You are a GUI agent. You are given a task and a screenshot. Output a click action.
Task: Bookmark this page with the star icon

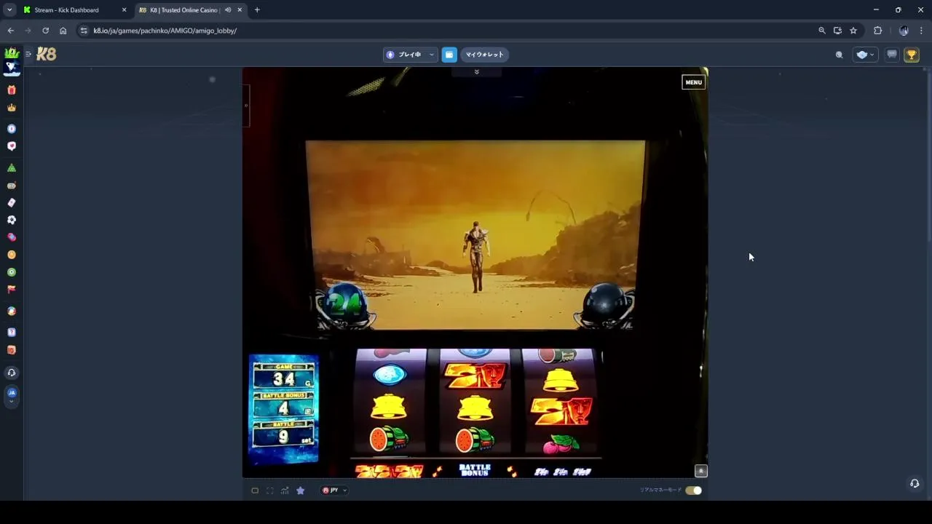click(853, 31)
